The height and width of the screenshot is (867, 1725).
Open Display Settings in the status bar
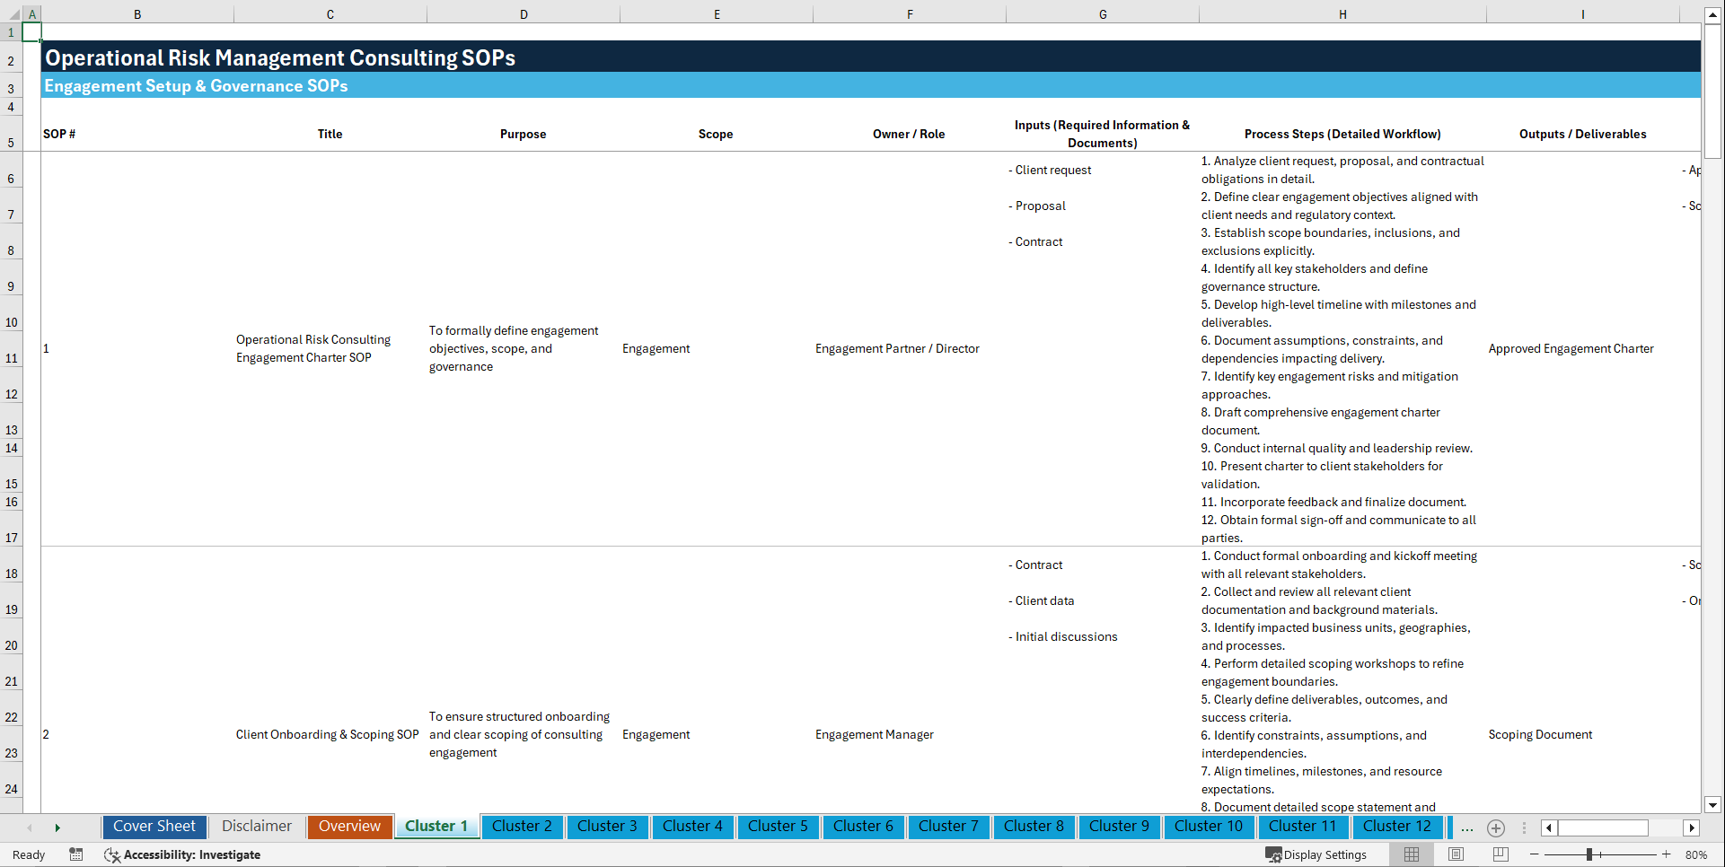pos(1316,854)
